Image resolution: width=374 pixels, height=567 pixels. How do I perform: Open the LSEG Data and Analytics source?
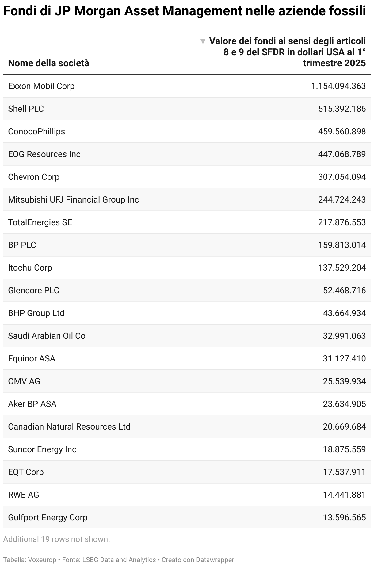coord(119,560)
